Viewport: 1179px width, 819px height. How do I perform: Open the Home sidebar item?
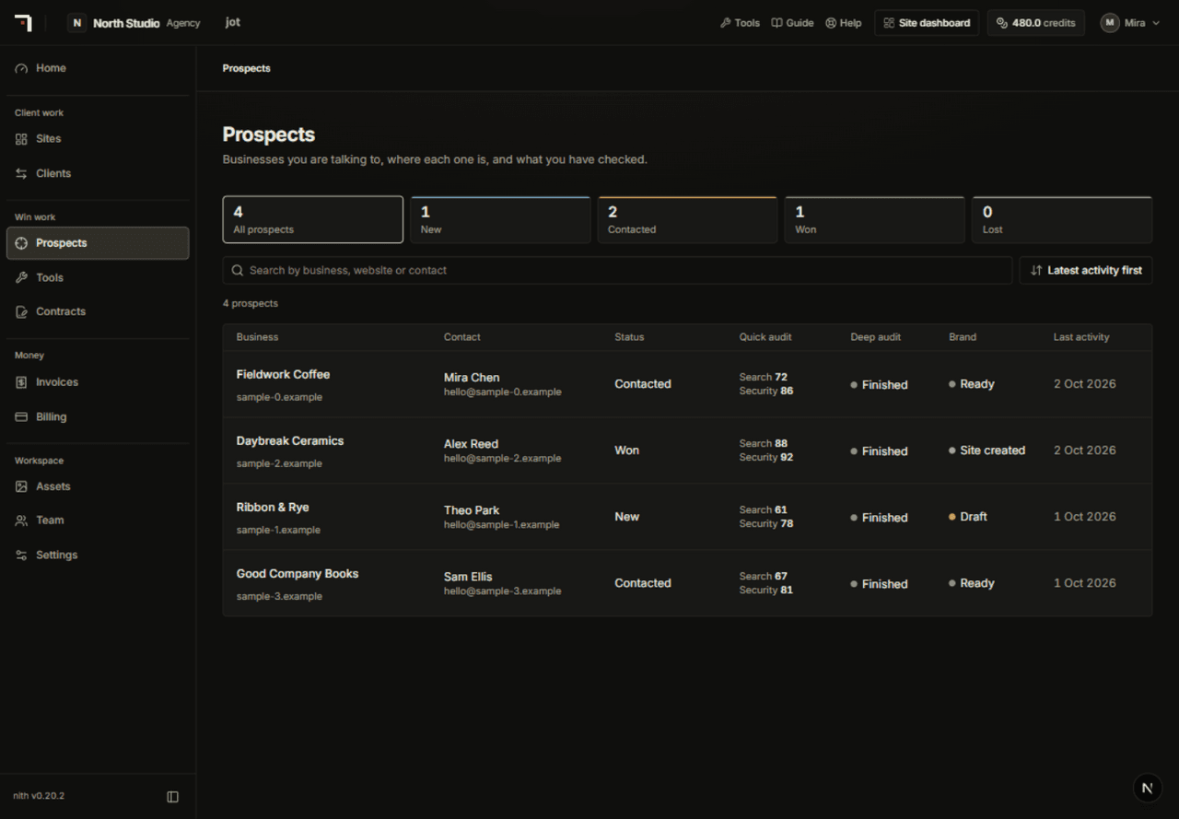98,68
